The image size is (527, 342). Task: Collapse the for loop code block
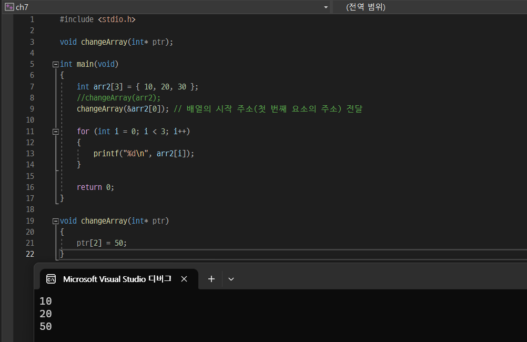point(56,132)
